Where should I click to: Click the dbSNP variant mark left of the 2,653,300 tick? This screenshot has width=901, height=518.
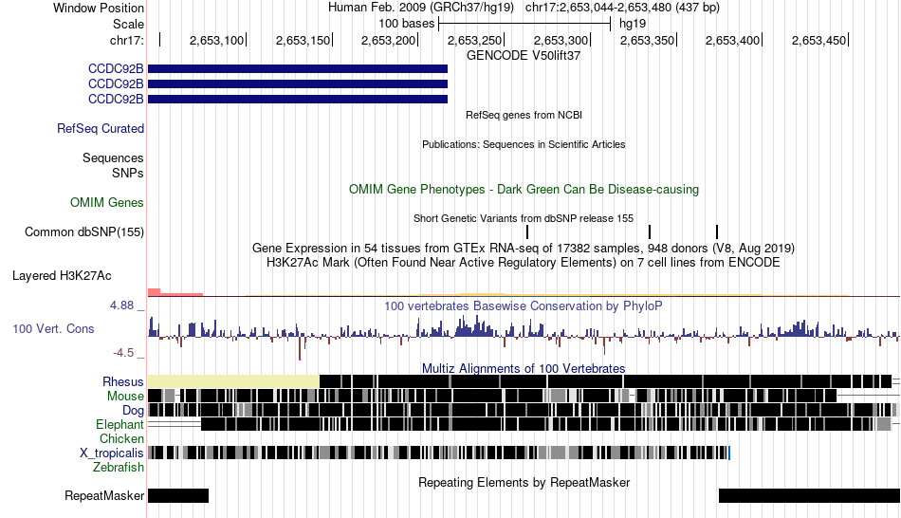pyautogui.click(x=527, y=231)
